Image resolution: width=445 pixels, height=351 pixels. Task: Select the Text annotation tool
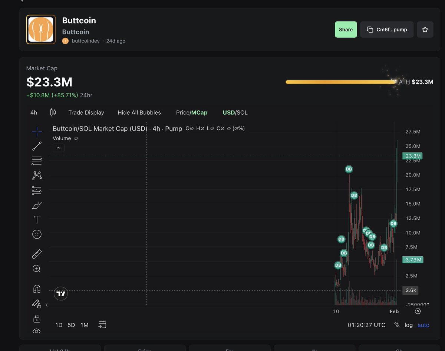37,220
